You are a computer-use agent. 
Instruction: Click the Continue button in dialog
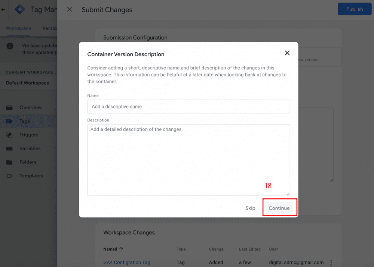click(x=279, y=208)
